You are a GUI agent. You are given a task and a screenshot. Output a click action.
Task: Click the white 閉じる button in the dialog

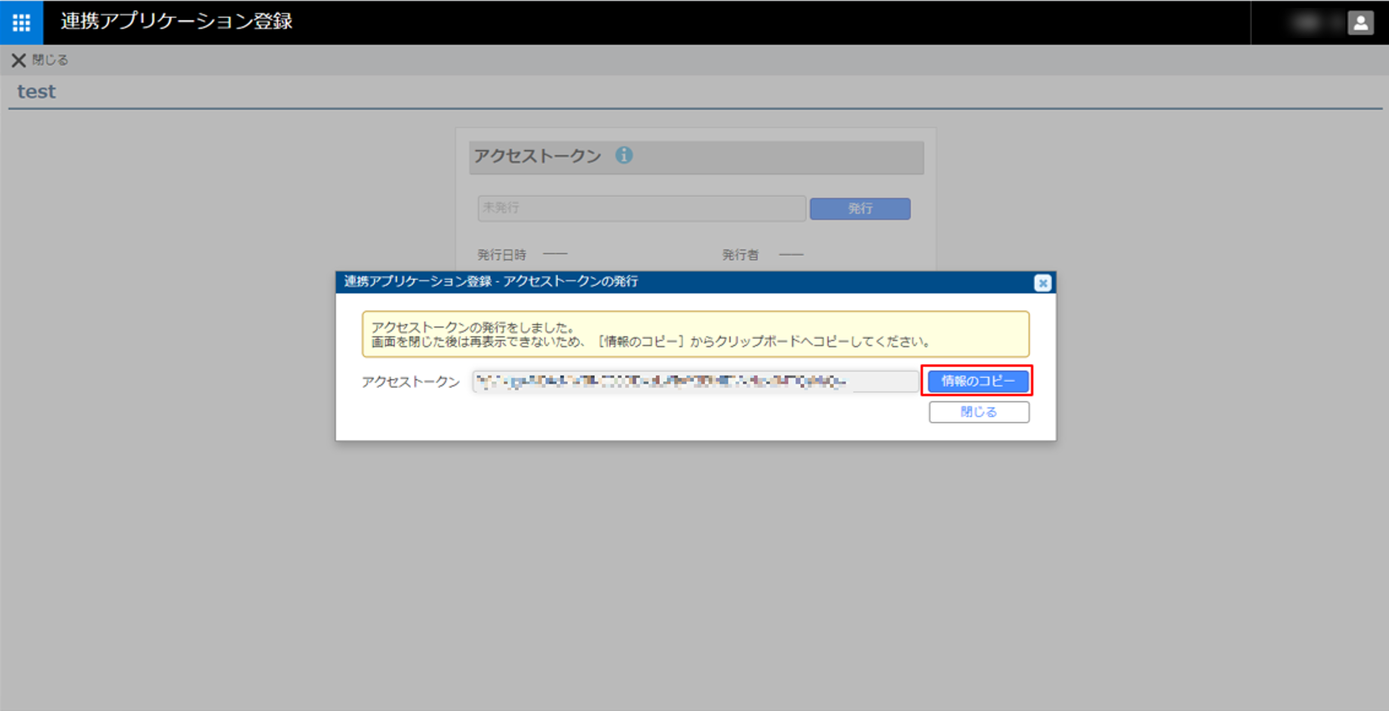point(978,412)
